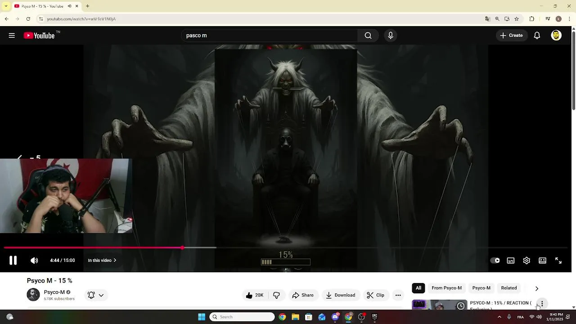Viewport: 576px width, 324px height.
Task: Seek on the video progress bar
Action: (286, 247)
